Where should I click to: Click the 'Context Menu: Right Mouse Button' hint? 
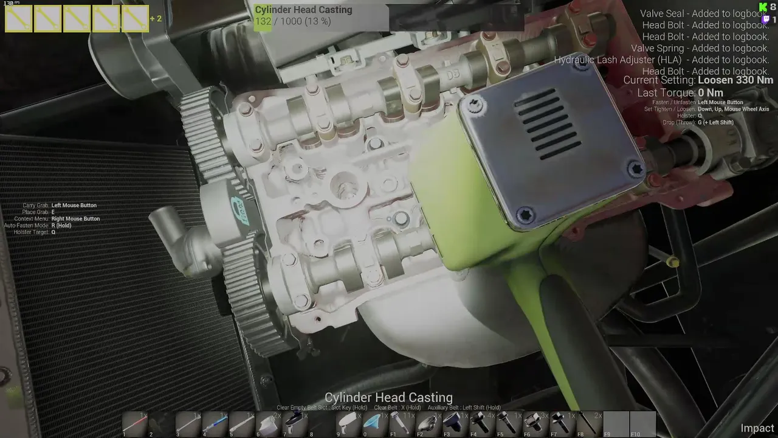click(57, 219)
